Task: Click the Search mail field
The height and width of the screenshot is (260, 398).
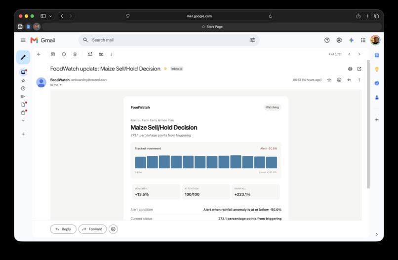Action: tap(169, 40)
